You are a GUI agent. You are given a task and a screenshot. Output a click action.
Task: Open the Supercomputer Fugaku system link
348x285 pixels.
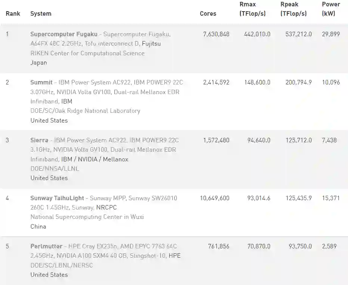click(64, 34)
